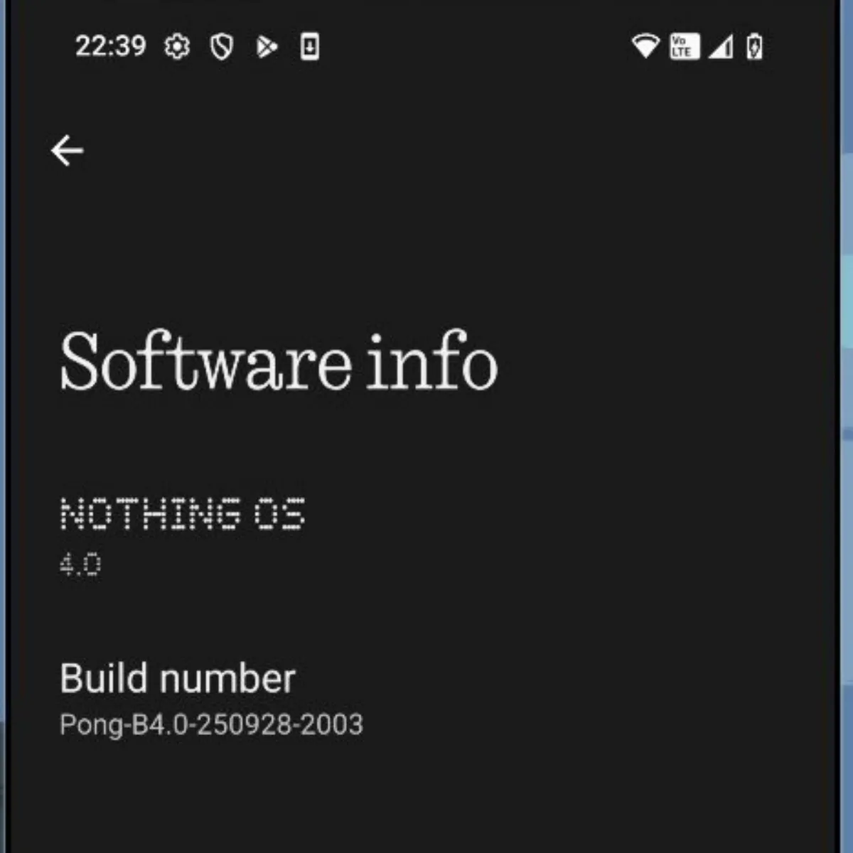Tap the 22:39 clock in status bar
853x853 pixels.
[x=110, y=46]
